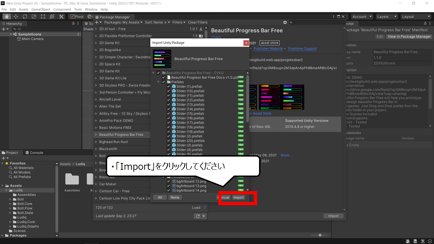Click Import button in Package Manager details
This screenshot has width=434, height=244.
(x=333, y=216)
